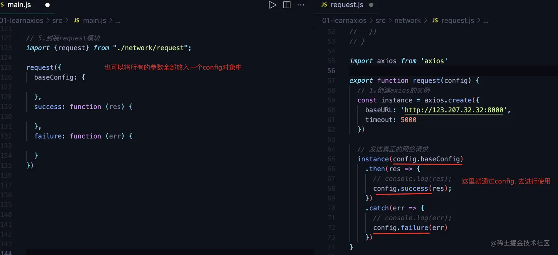Click the .then(res => { line
Viewport: 558px width, 255px height.
click(393, 169)
